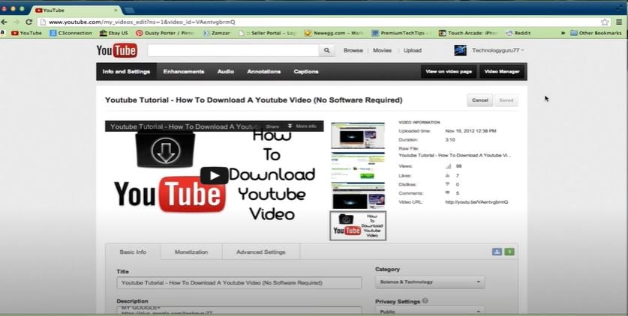Screen dimensions: 628x316
Task: Open the Other Bookmarks folder
Action: coord(596,33)
